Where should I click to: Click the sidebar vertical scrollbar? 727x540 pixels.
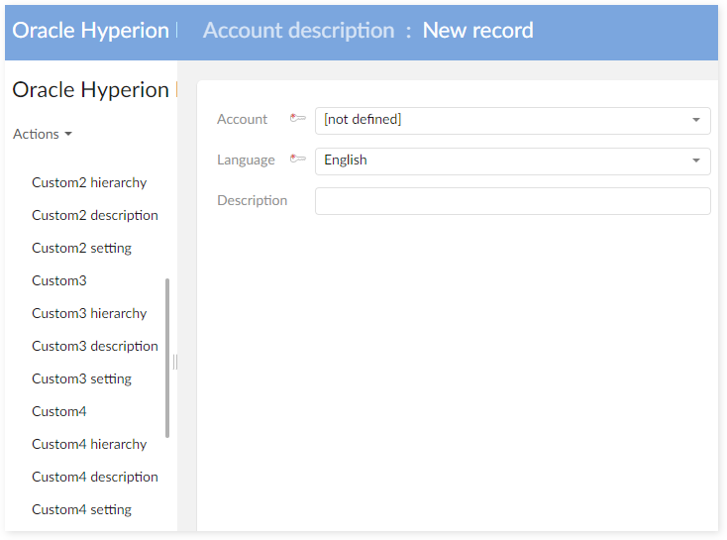click(x=167, y=357)
